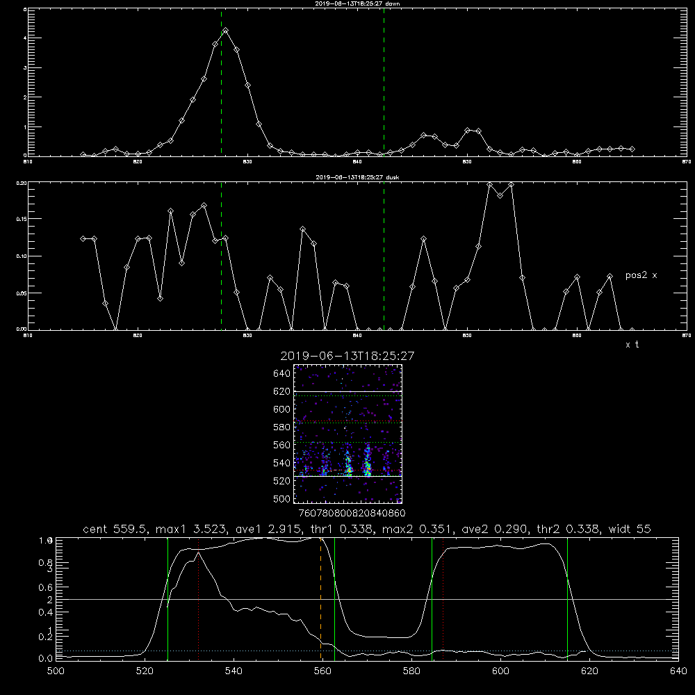
Task: Click the first green dashed line in dusk plot
Action: point(221,256)
